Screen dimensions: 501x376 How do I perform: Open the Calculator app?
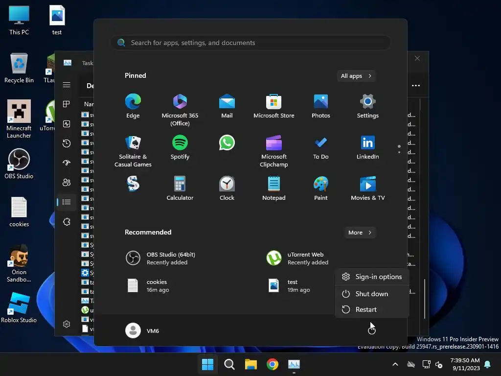pos(180,188)
